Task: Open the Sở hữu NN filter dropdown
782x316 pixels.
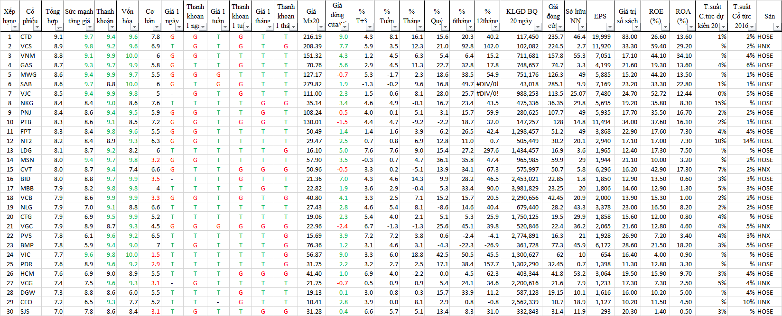Action: (x=582, y=27)
